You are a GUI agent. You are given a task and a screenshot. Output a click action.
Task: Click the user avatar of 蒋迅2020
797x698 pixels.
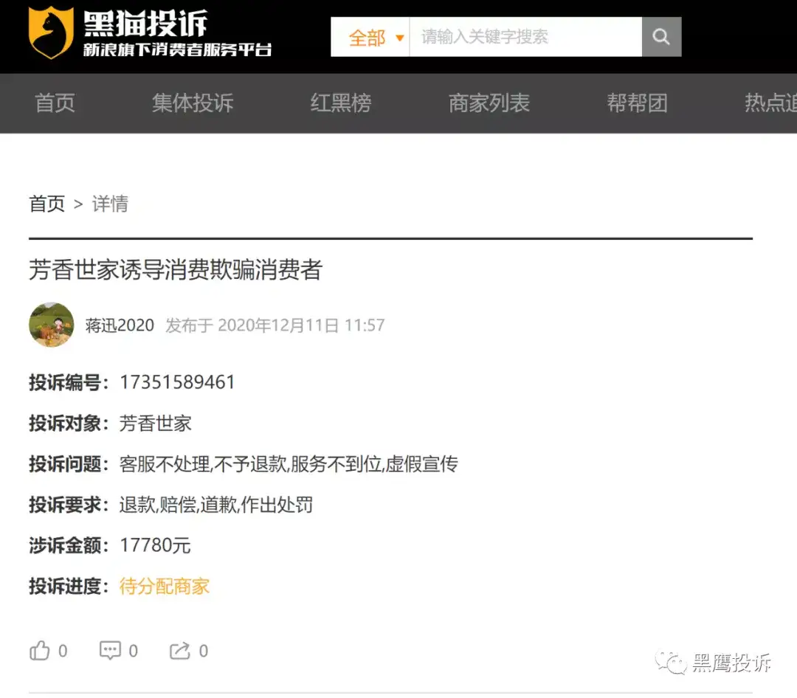(x=52, y=325)
